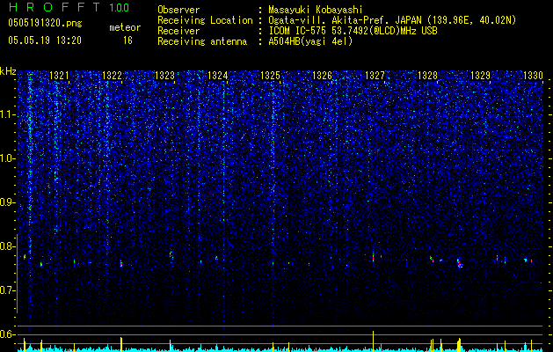Click the Receiving antenna label
This screenshot has height=352, width=553.
pyautogui.click(x=202, y=41)
